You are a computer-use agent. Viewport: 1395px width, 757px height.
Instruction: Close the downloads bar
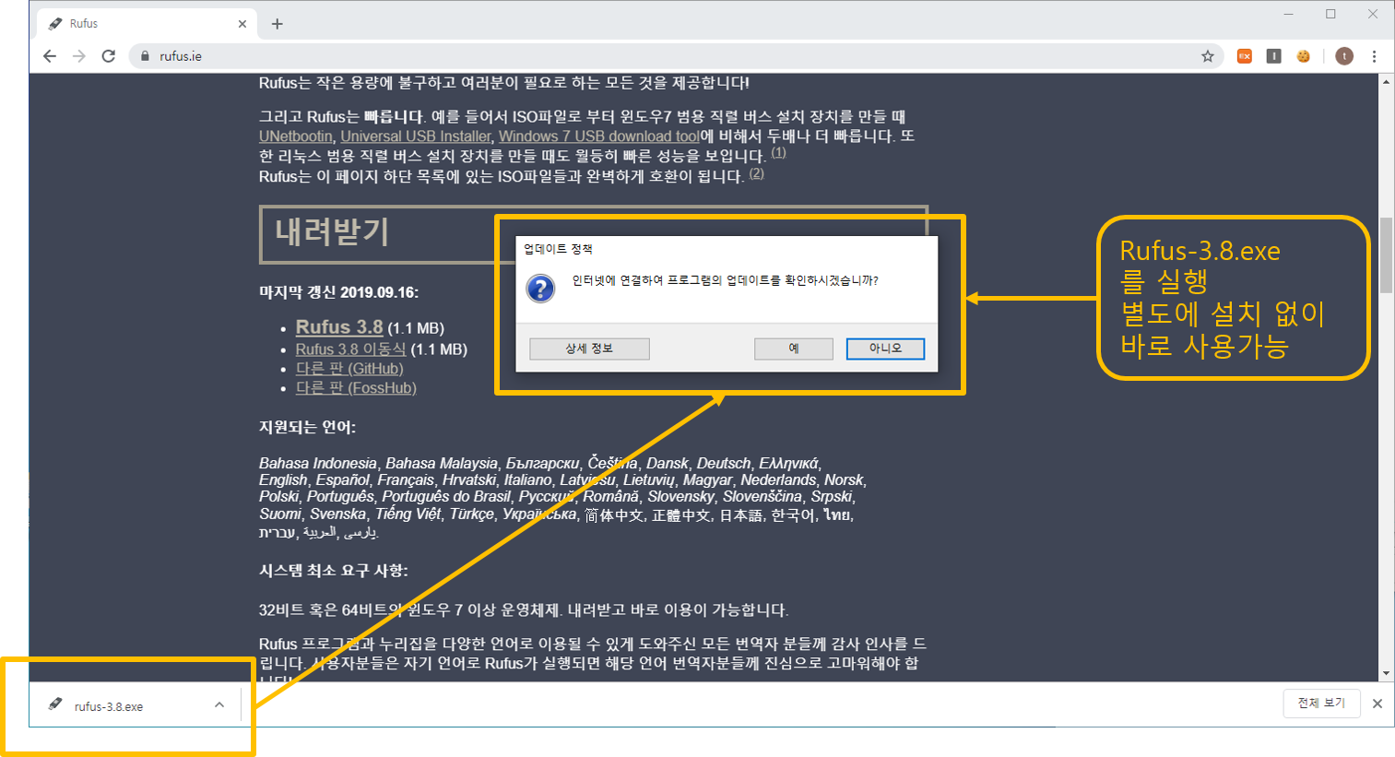point(1377,704)
